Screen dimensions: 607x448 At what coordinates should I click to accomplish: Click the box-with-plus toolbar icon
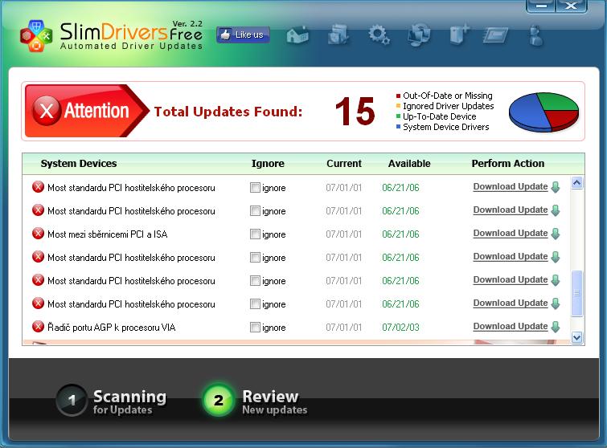click(x=460, y=35)
